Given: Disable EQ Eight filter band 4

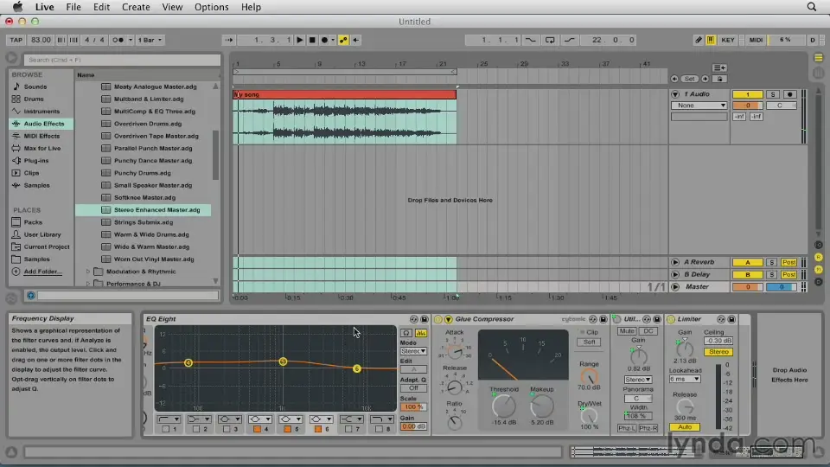Looking at the screenshot, I should click(257, 429).
